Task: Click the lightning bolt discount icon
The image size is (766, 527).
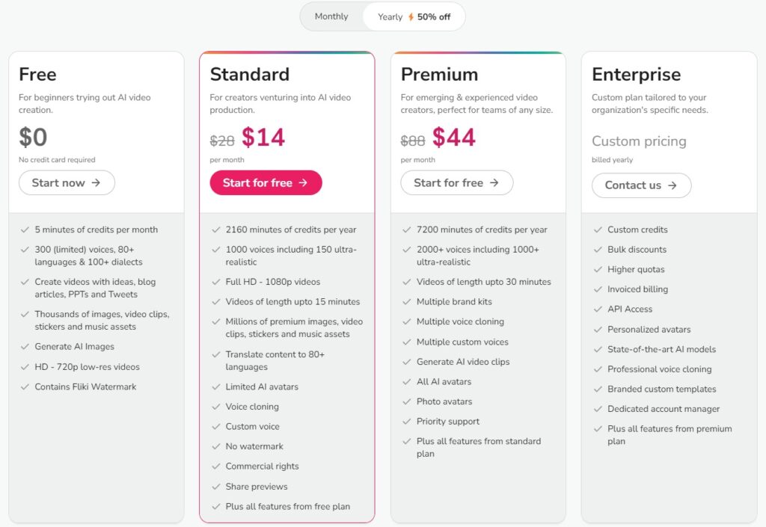Action: pyautogui.click(x=411, y=17)
